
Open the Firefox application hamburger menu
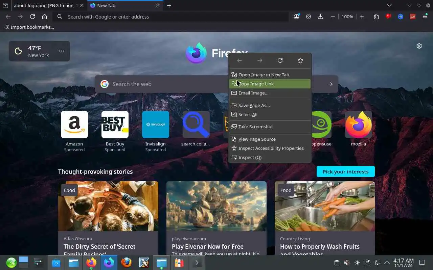pos(425,17)
